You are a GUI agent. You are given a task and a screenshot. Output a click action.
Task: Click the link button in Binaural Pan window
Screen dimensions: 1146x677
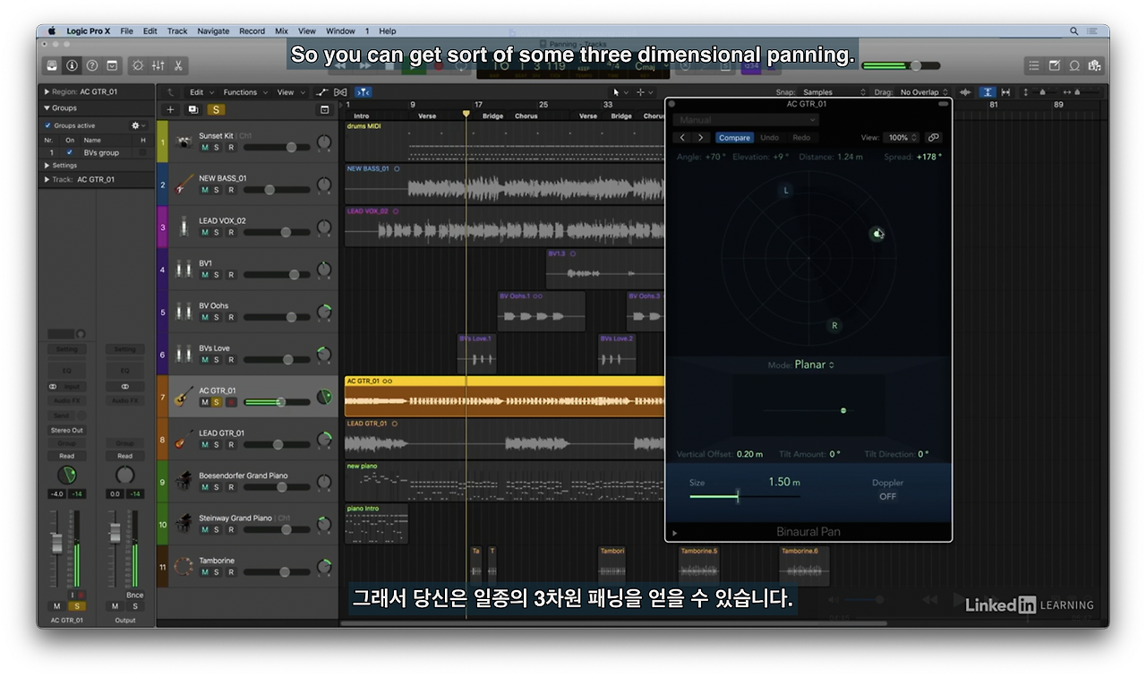tap(933, 138)
